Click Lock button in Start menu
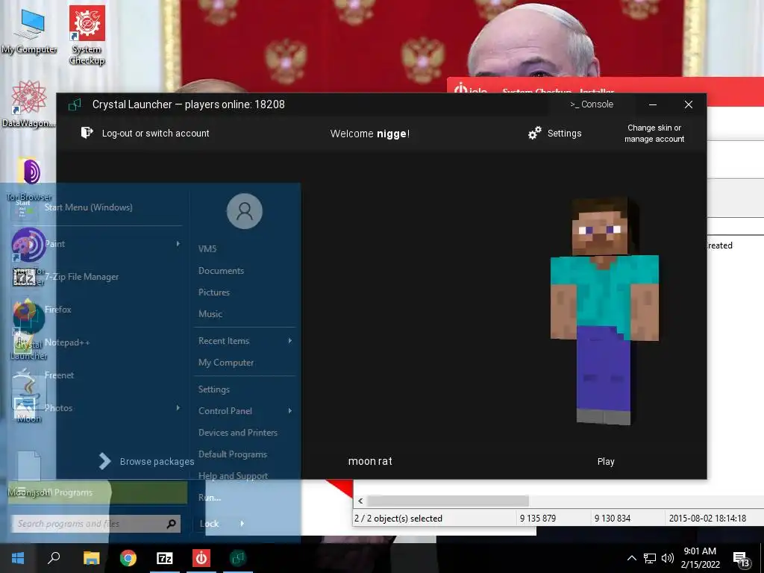This screenshot has height=573, width=764. point(209,523)
